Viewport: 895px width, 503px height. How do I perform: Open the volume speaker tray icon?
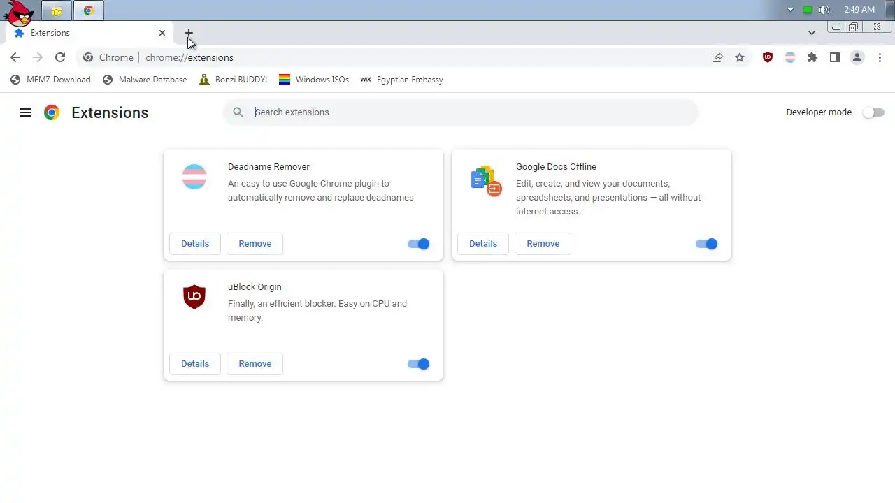824,10
